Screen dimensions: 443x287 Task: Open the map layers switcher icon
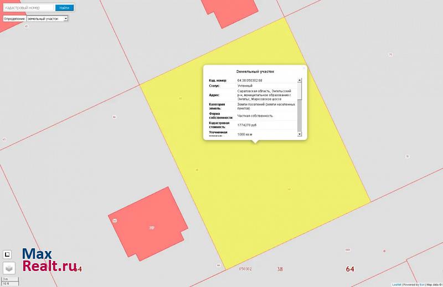point(8,268)
